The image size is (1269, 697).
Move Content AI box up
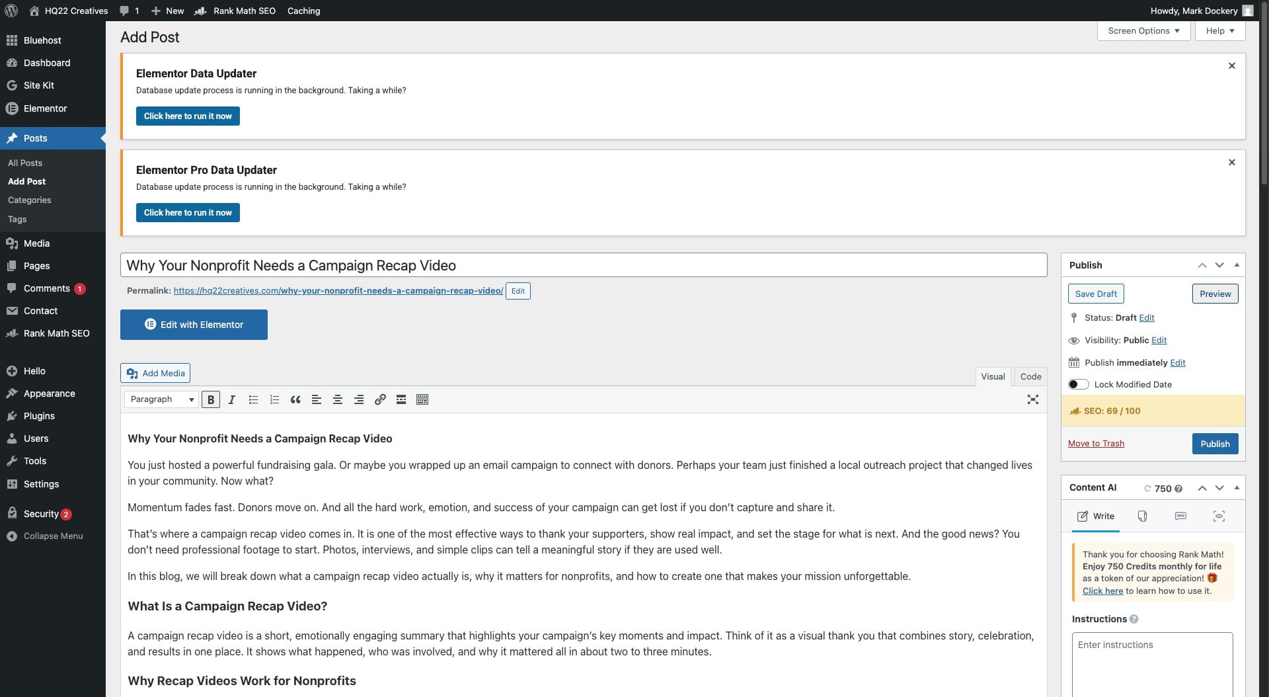pos(1202,488)
